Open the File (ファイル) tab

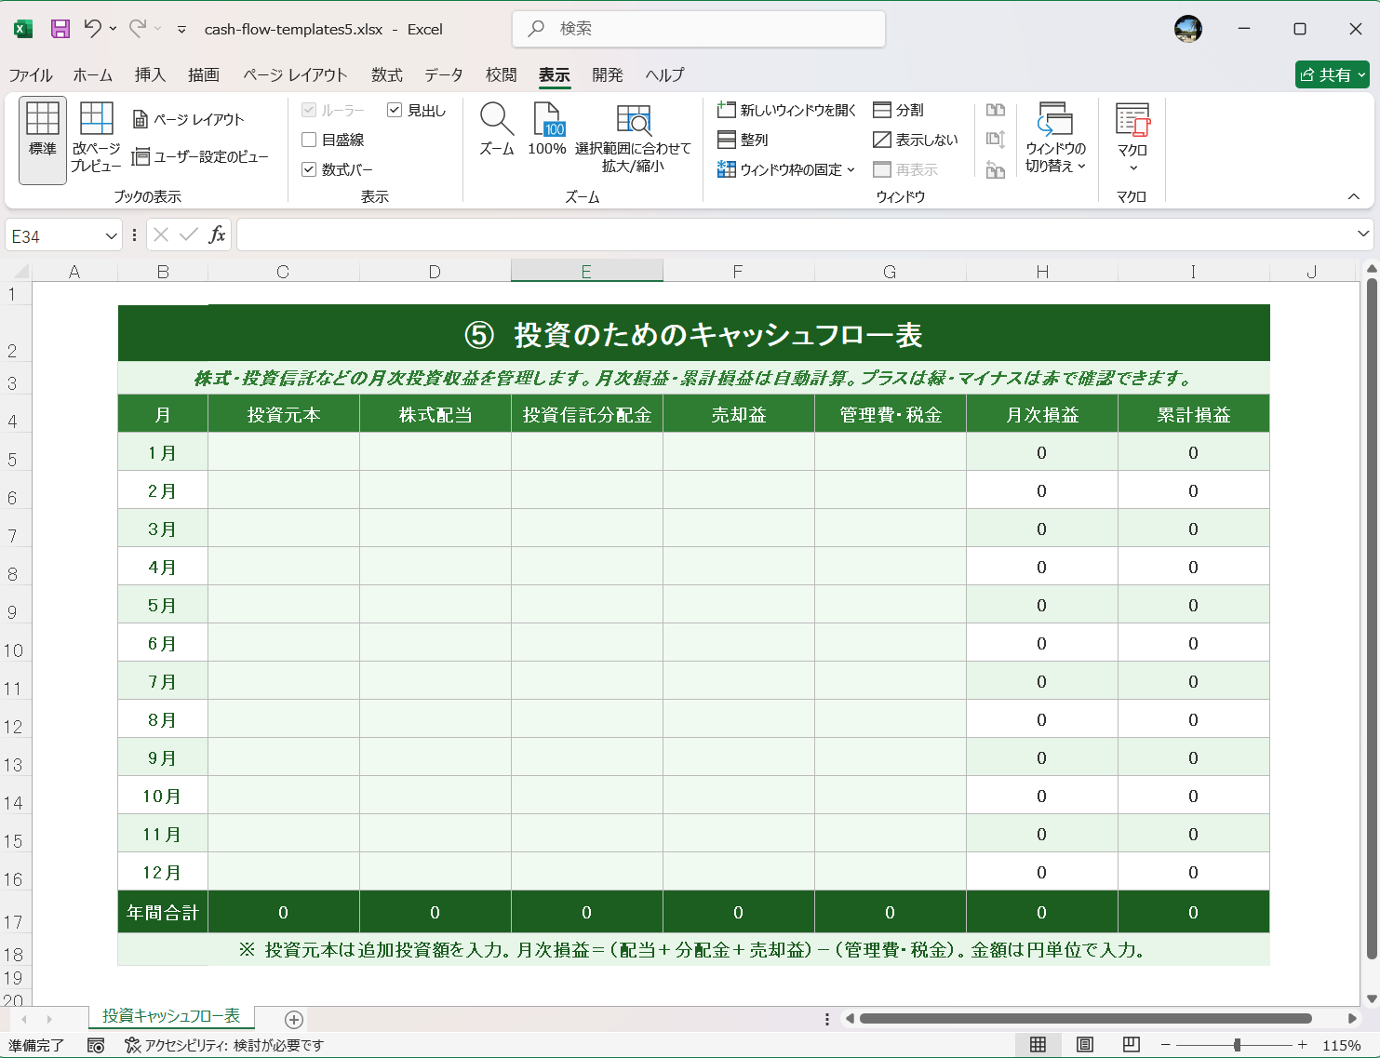31,75
